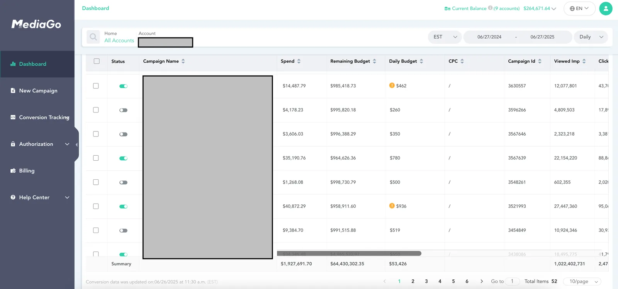Check the row for campaign 3567646
Viewport: 618px width, 289px height.
pyautogui.click(x=96, y=134)
